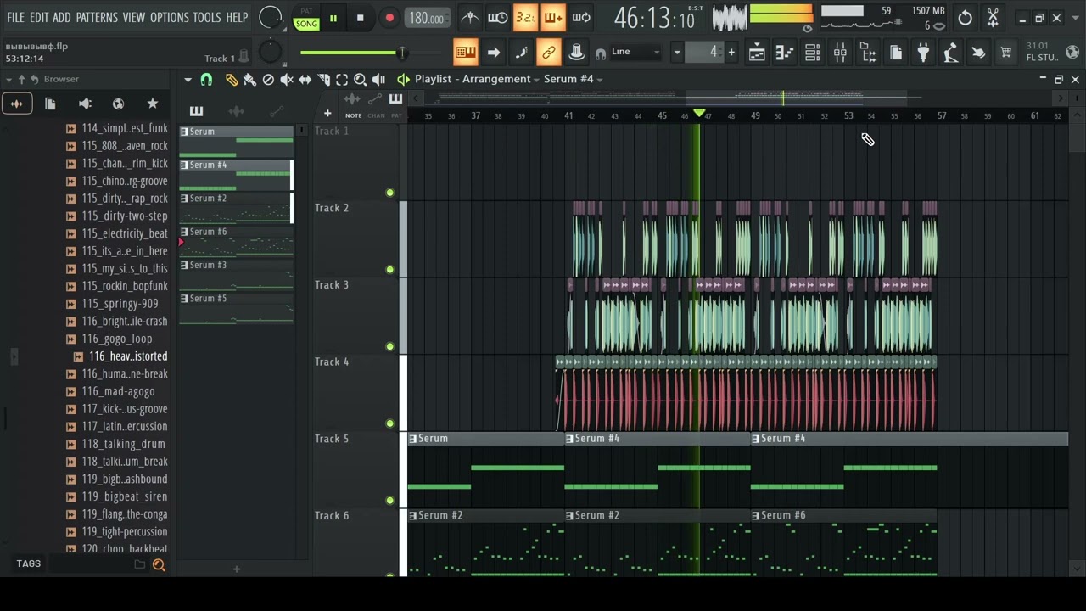1086x611 pixels.
Task: Select the playlist Delete tool
Action: tap(268, 80)
